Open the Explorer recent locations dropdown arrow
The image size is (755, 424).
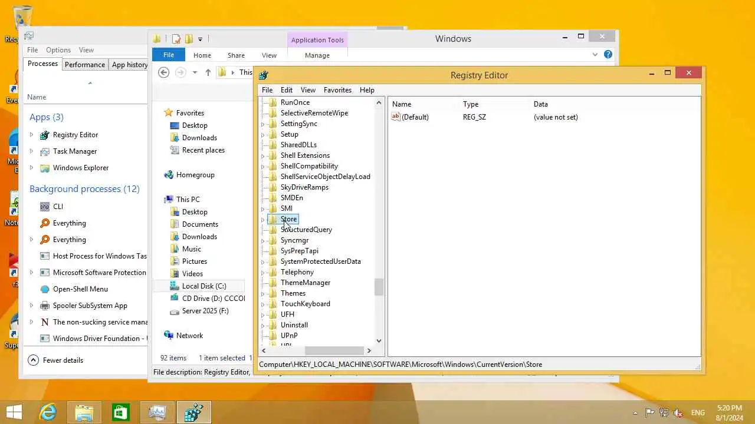pos(195,72)
